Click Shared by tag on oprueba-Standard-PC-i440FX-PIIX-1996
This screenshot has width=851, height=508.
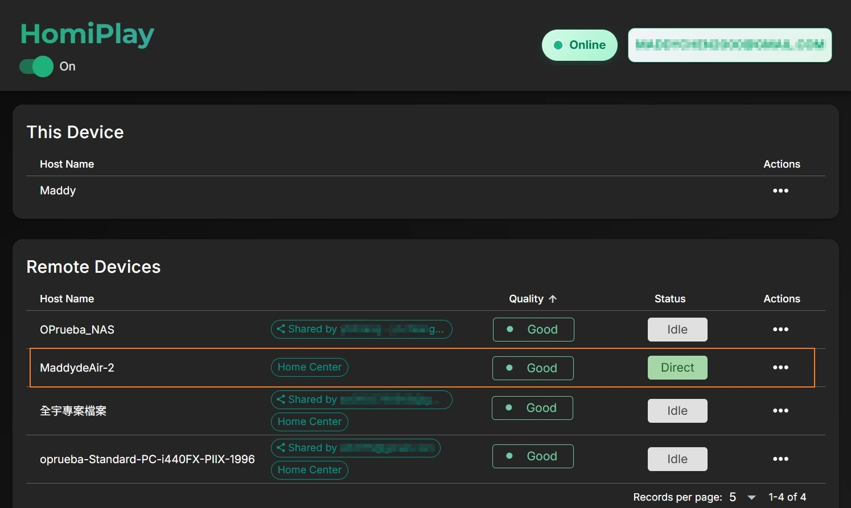tap(356, 448)
